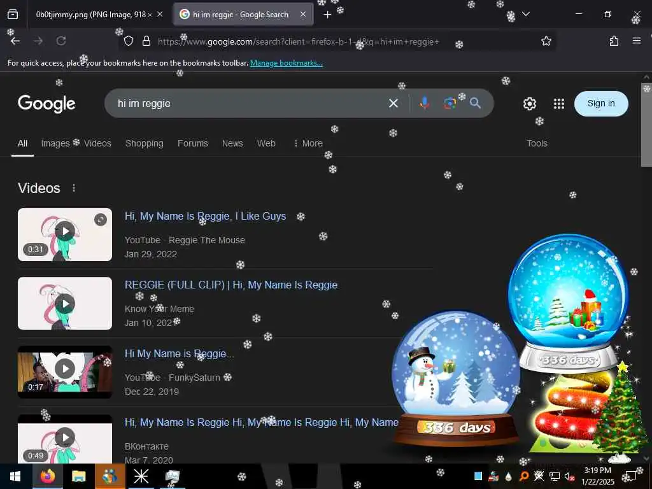Click the Firefox back arrow
This screenshot has height=489, width=652.
[15, 41]
